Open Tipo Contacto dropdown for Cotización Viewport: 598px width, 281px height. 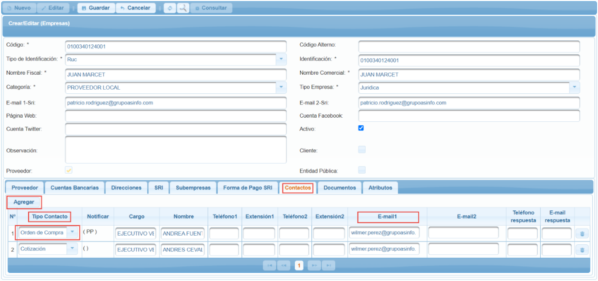(x=72, y=249)
